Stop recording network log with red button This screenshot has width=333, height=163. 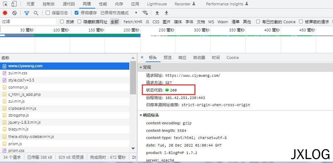(x=5, y=13)
